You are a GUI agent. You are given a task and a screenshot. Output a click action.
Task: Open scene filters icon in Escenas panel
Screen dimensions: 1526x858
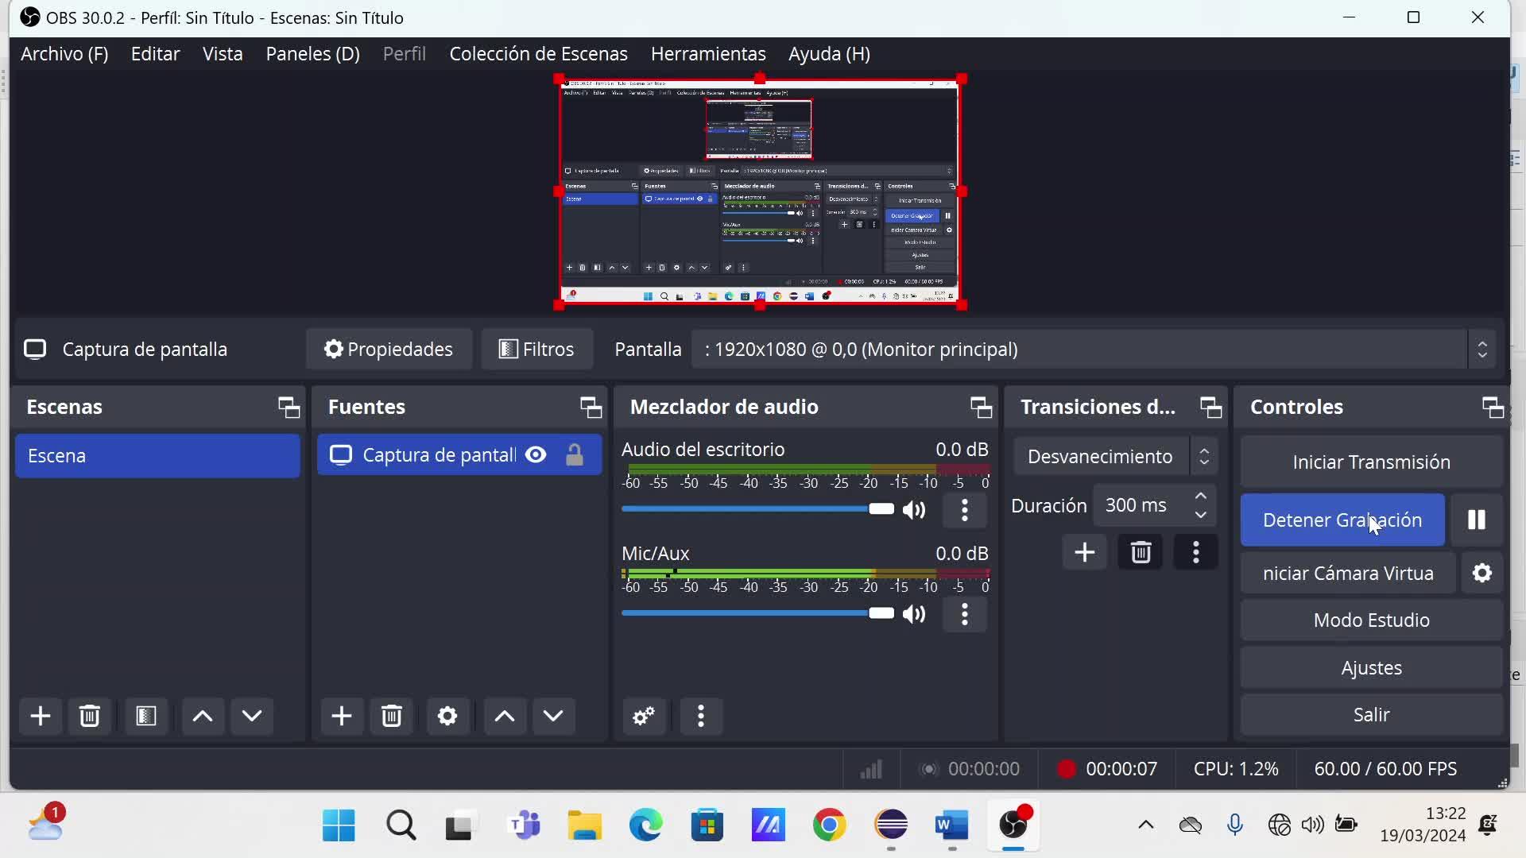click(x=145, y=717)
